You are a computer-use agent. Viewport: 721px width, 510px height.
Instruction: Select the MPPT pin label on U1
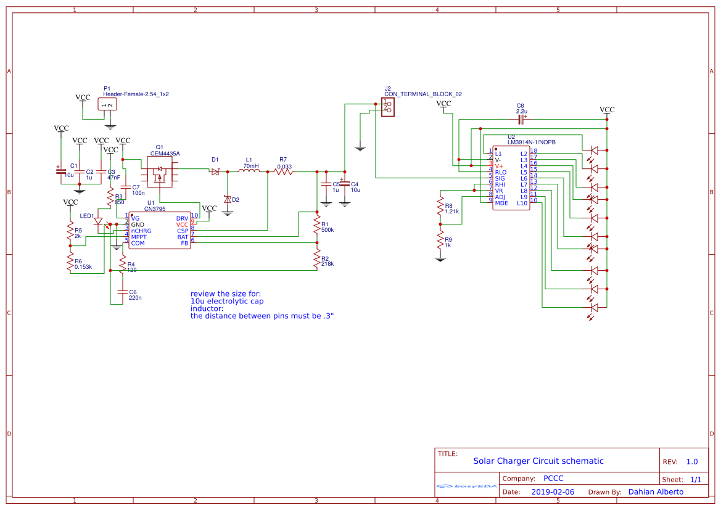click(138, 237)
